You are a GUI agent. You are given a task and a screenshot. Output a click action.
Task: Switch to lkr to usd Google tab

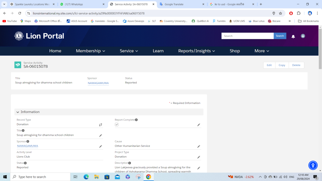pos(232,4)
